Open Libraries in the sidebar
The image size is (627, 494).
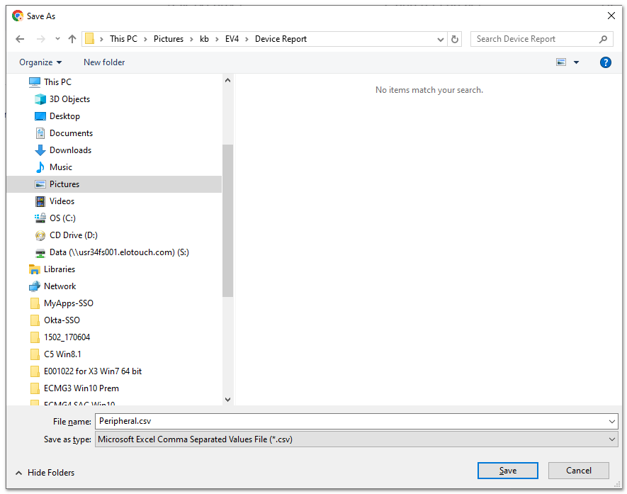tap(60, 269)
